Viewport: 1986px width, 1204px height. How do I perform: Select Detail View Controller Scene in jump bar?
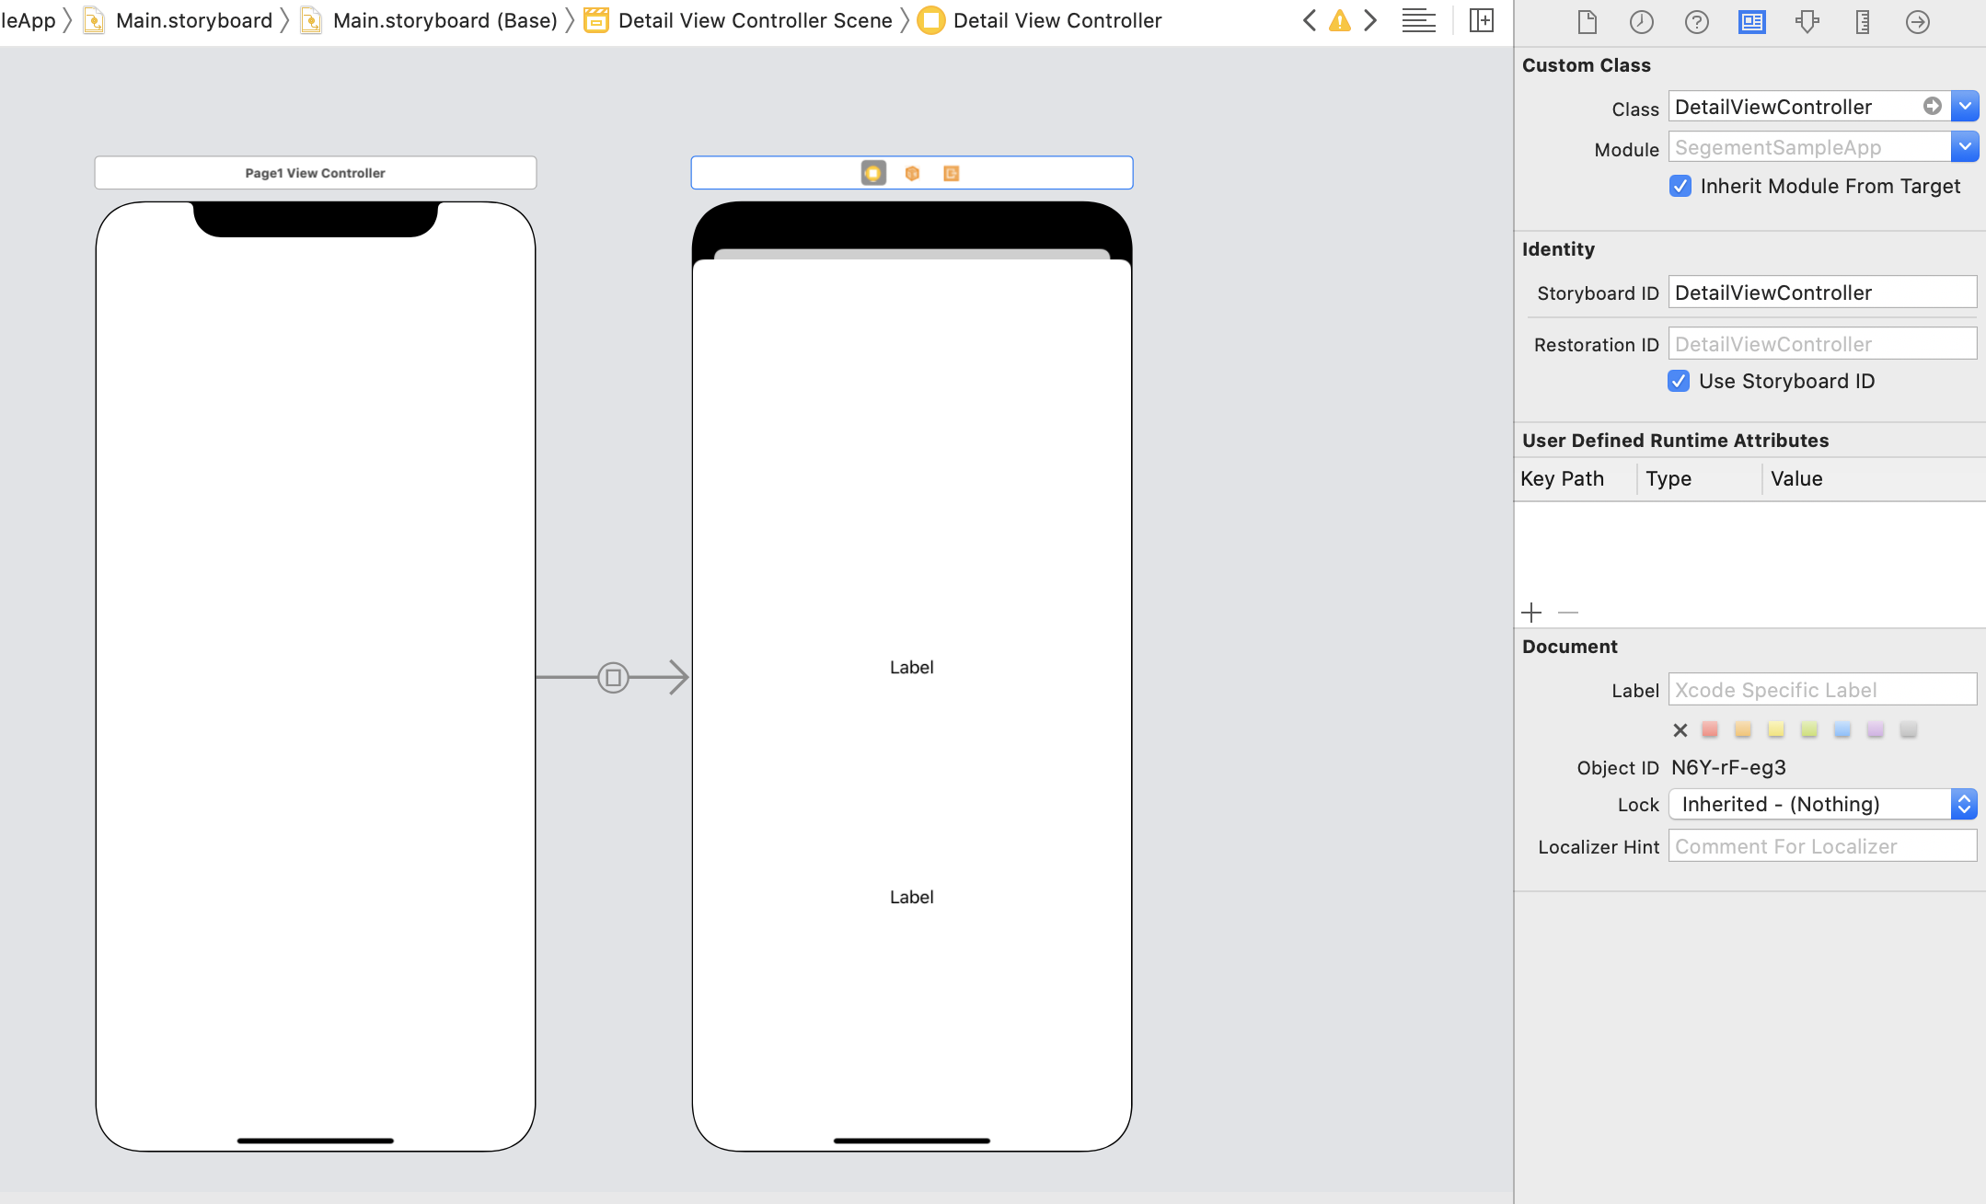click(x=755, y=19)
